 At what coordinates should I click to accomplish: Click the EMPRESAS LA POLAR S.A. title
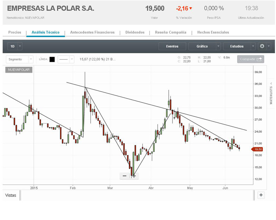(x=51, y=8)
